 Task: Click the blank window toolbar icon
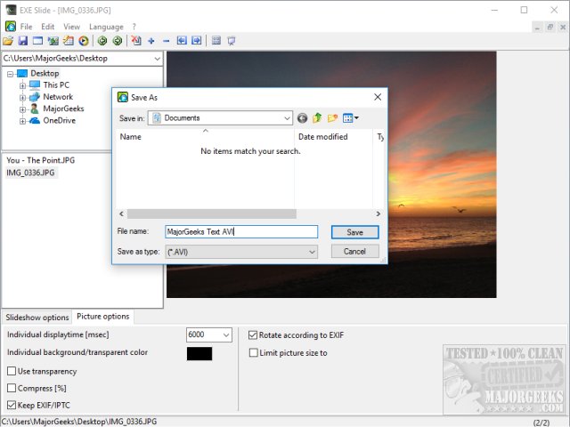click(x=37, y=41)
